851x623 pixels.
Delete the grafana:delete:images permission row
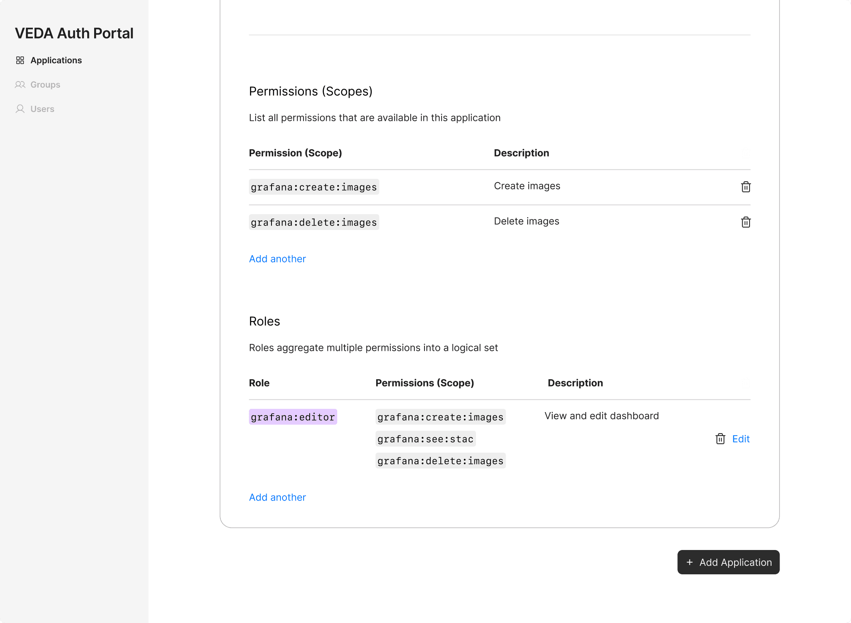(745, 222)
